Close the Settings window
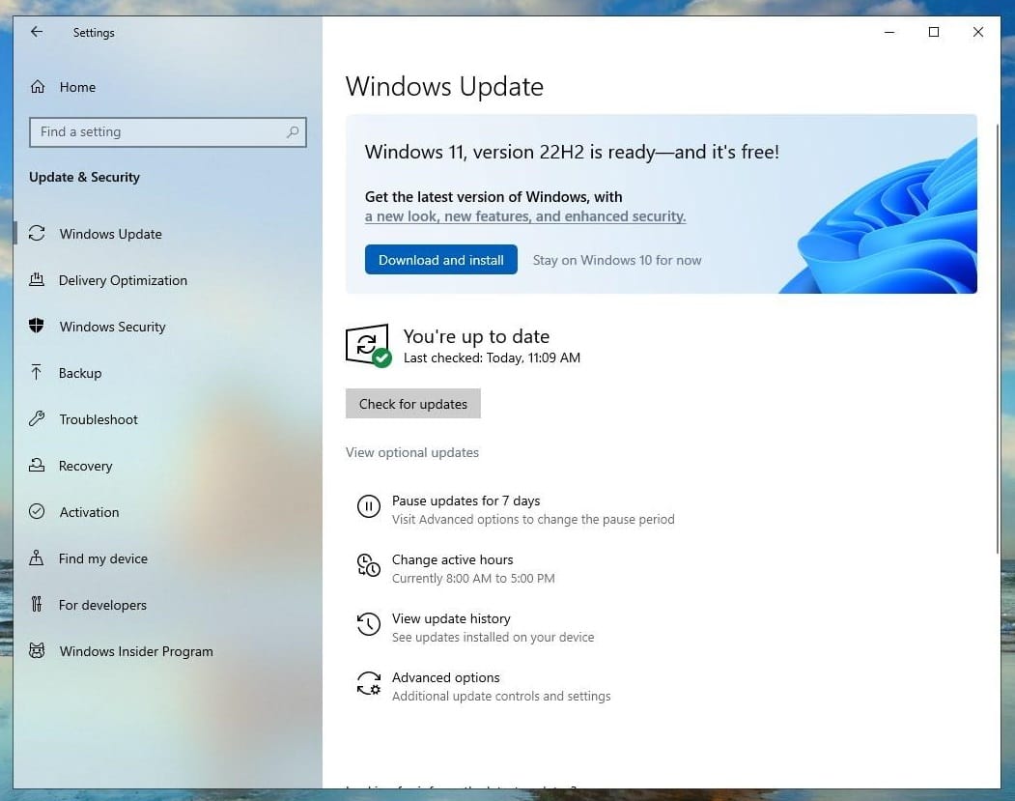 coord(977,32)
